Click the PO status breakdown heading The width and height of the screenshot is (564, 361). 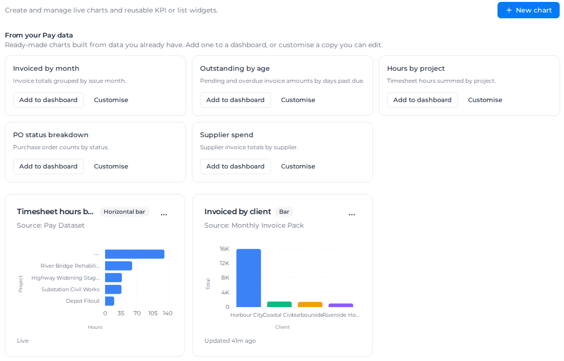pyautogui.click(x=51, y=135)
